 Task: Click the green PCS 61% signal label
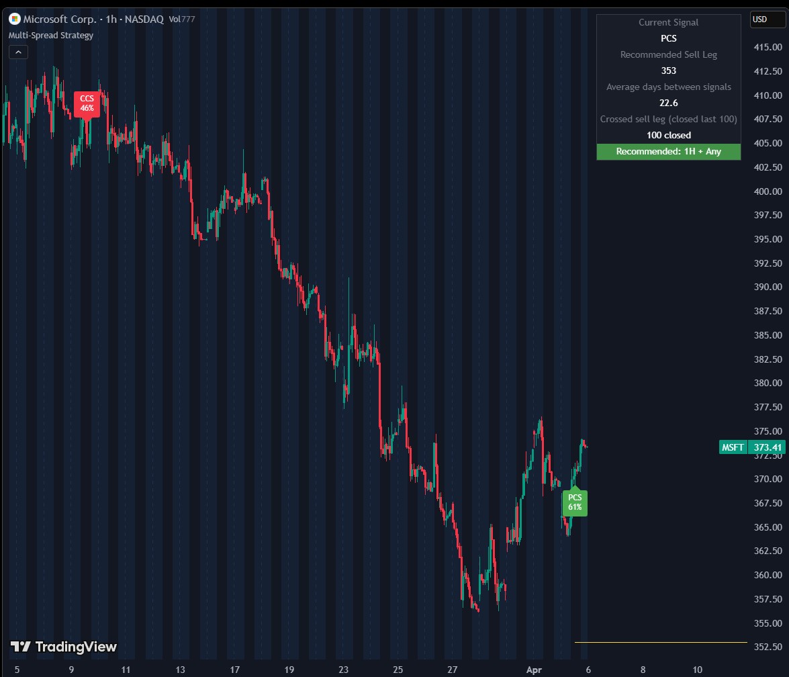[x=575, y=501]
